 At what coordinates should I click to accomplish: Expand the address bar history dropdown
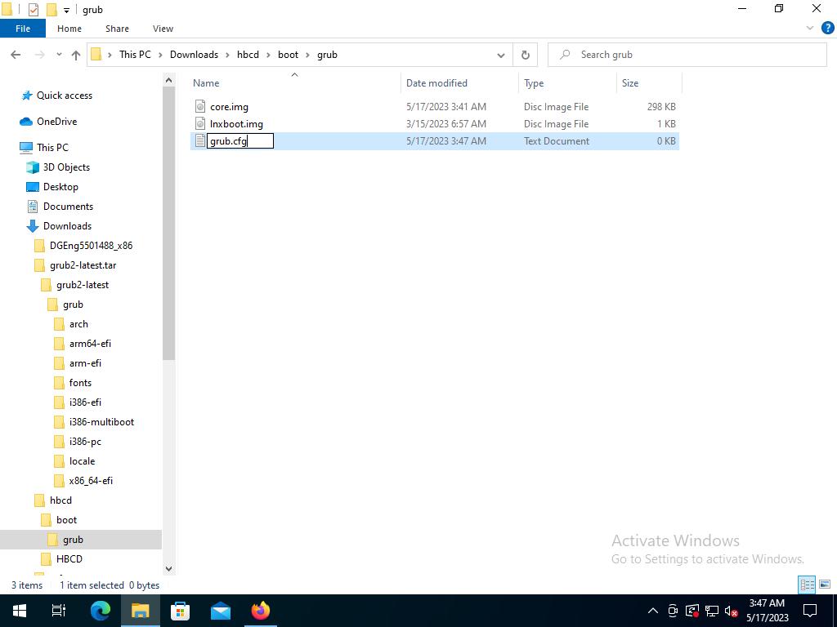(x=500, y=55)
